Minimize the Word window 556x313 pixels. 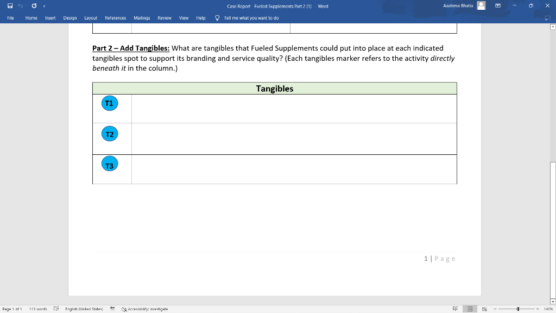click(515, 5)
